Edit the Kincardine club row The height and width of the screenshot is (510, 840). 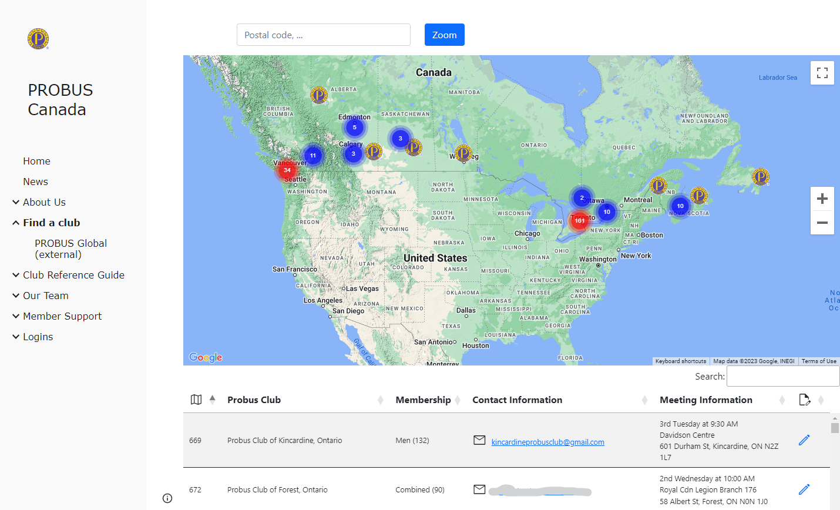[x=804, y=440]
